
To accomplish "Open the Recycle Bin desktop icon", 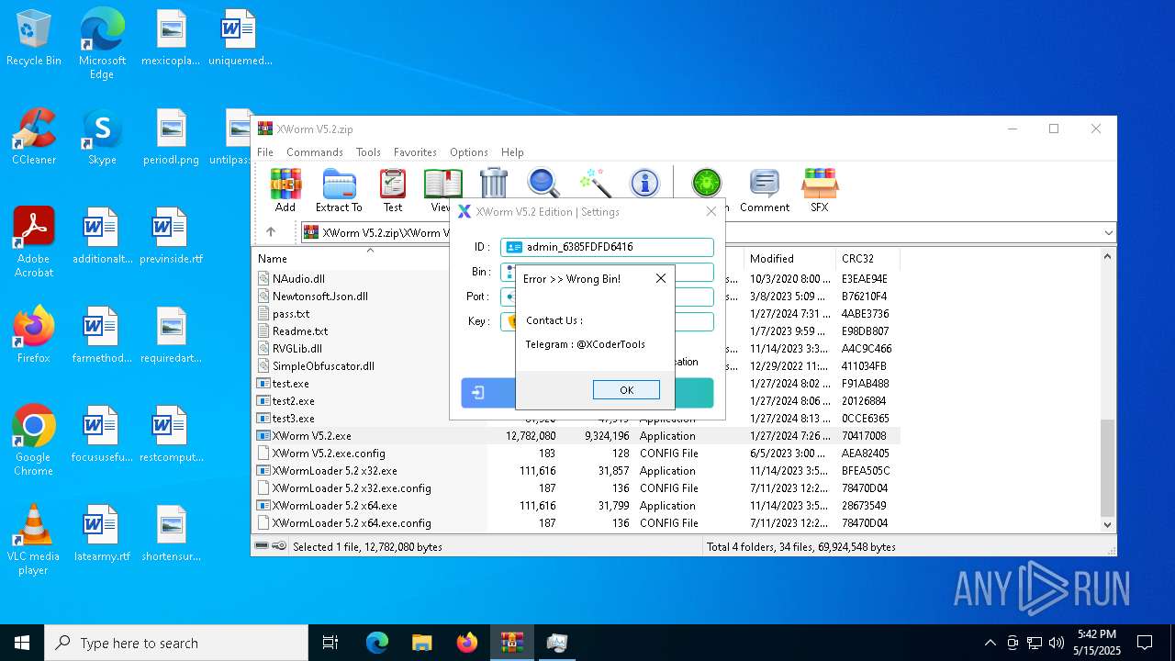I will coord(34,39).
